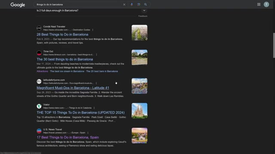Screen dimensions: 275x154
Task: Click the Feedback link
Action: tap(143, 16)
